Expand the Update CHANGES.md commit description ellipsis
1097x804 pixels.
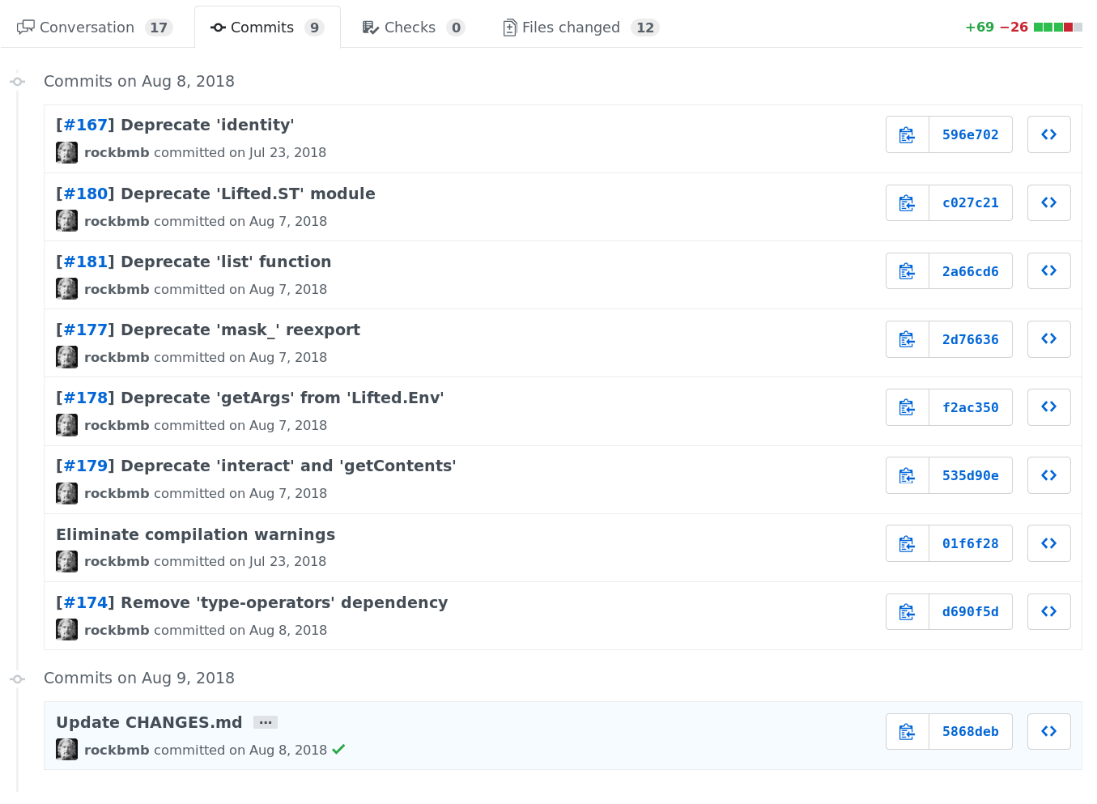coord(266,722)
